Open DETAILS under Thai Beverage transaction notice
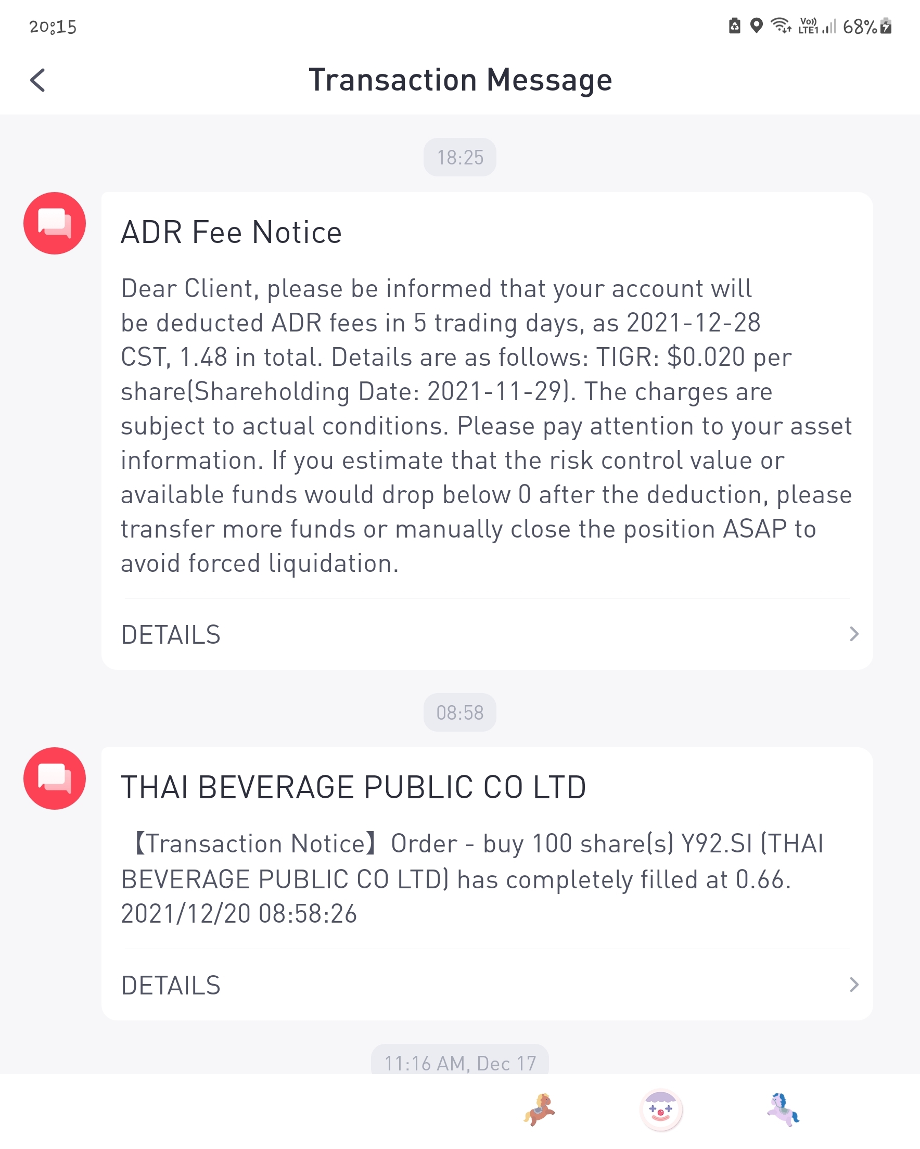The image size is (920, 1149). pos(487,985)
